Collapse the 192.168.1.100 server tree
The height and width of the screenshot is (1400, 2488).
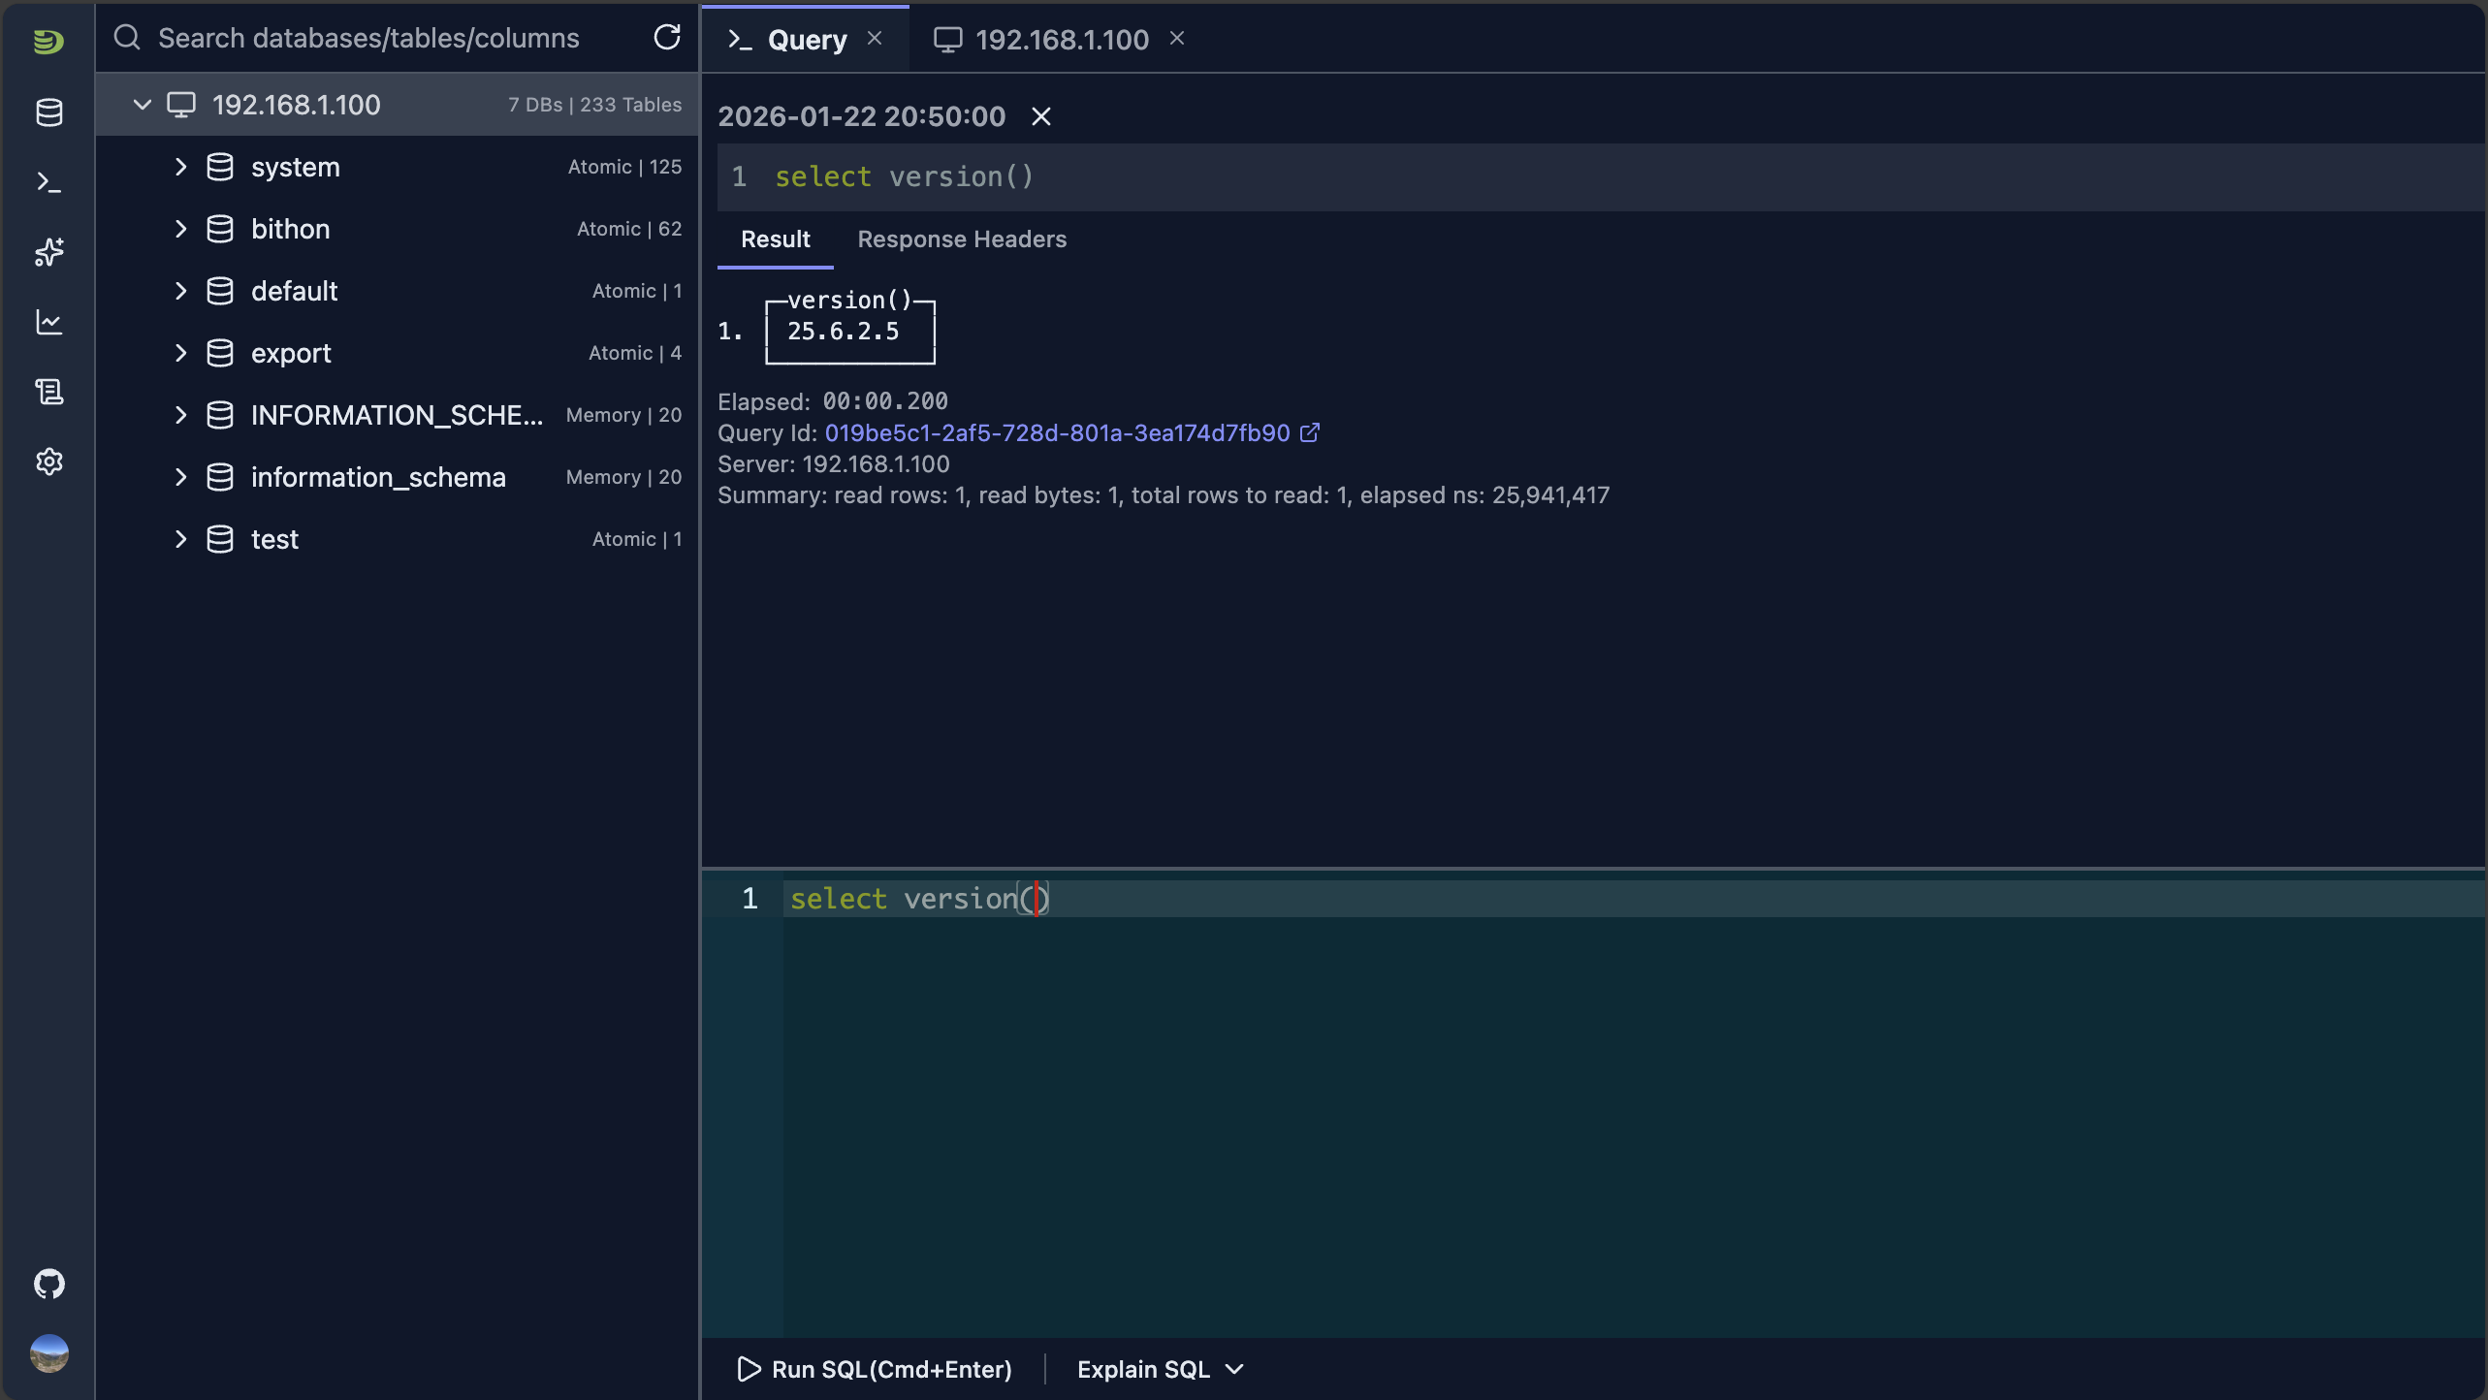pyautogui.click(x=142, y=105)
